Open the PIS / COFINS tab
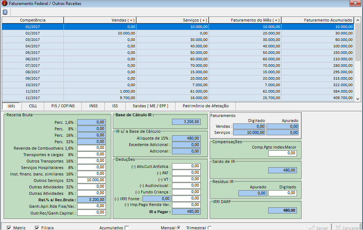363x230 pixels. pyautogui.click(x=63, y=106)
